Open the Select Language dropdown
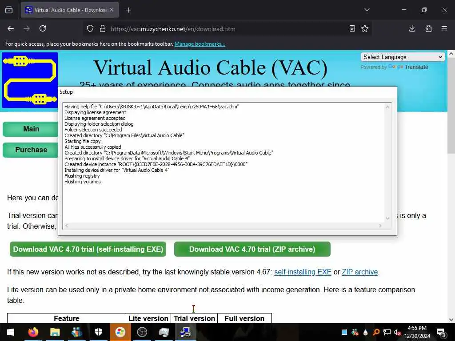Viewport: 455px width, 341px height. click(x=403, y=57)
